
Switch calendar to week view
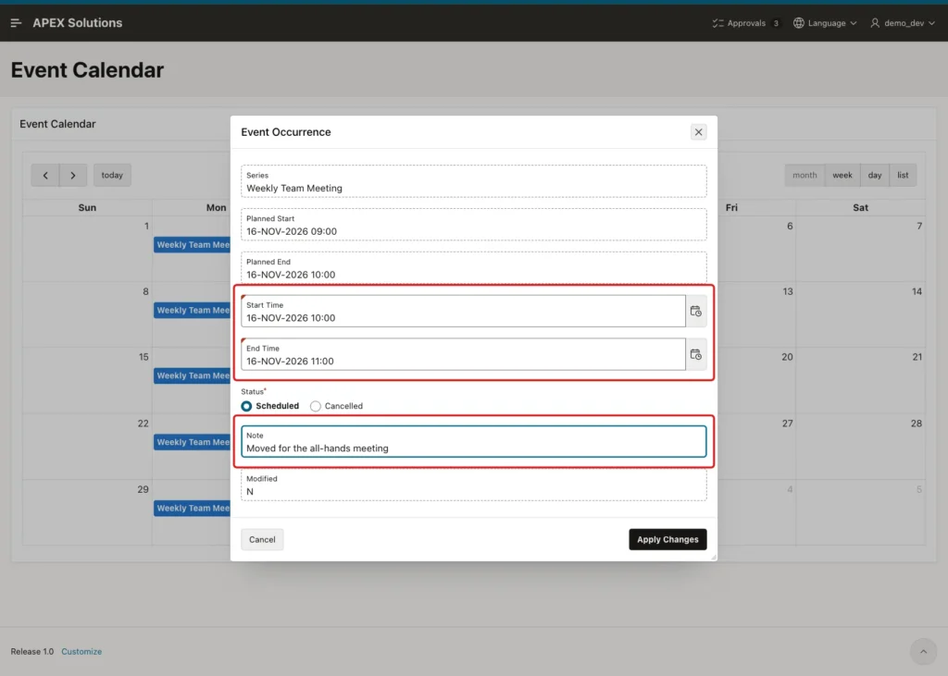pos(842,175)
